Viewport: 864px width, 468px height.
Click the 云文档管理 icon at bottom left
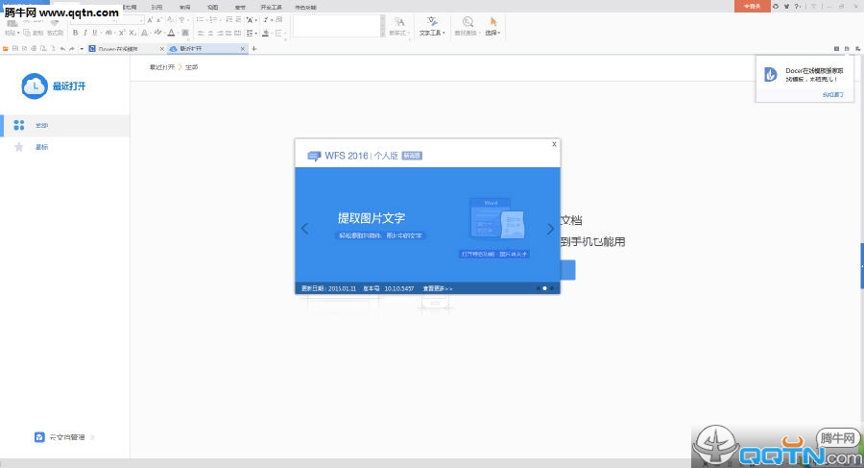point(38,437)
